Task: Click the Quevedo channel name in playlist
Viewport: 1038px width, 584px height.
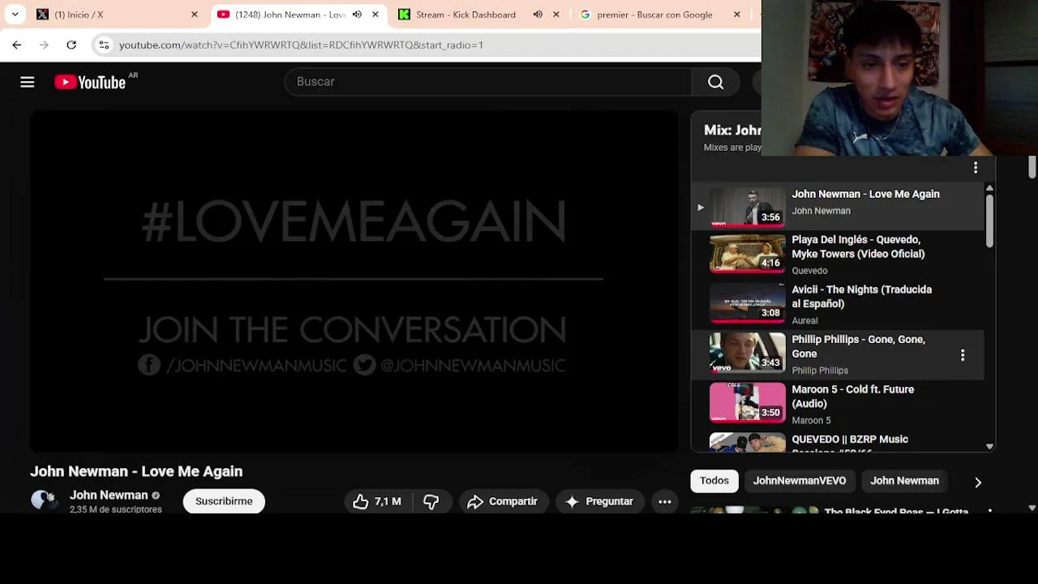Action: point(809,271)
